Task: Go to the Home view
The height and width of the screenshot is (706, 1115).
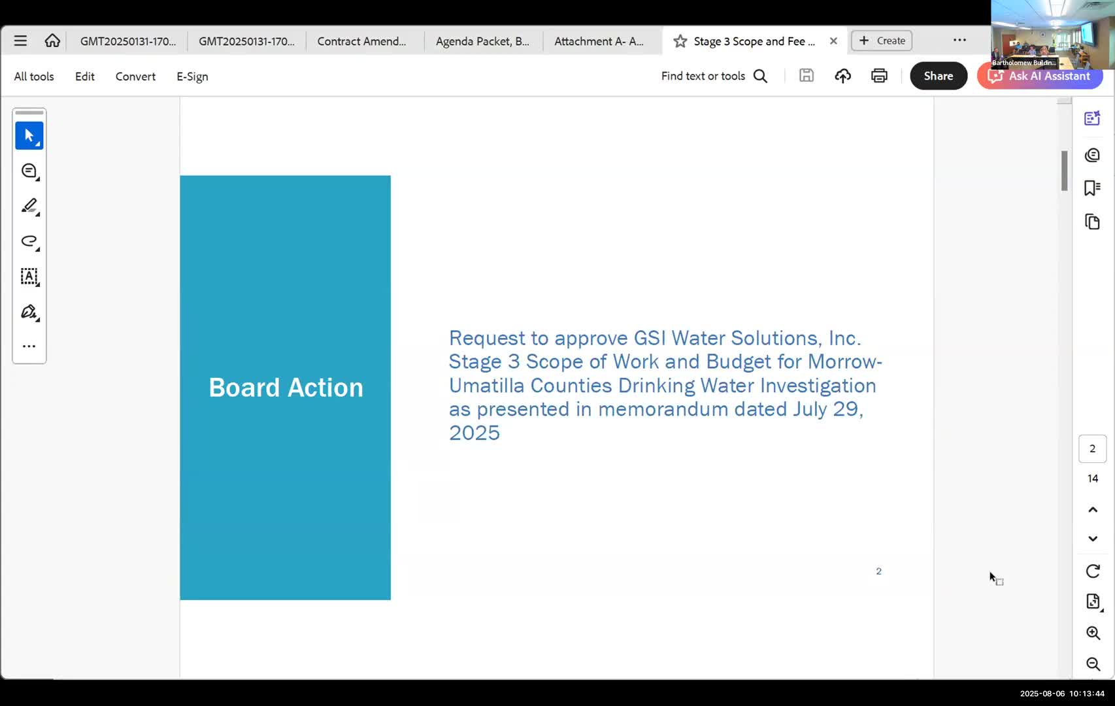Action: [52, 41]
